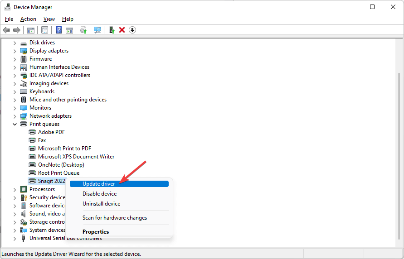Expand the Keyboards node

point(15,92)
